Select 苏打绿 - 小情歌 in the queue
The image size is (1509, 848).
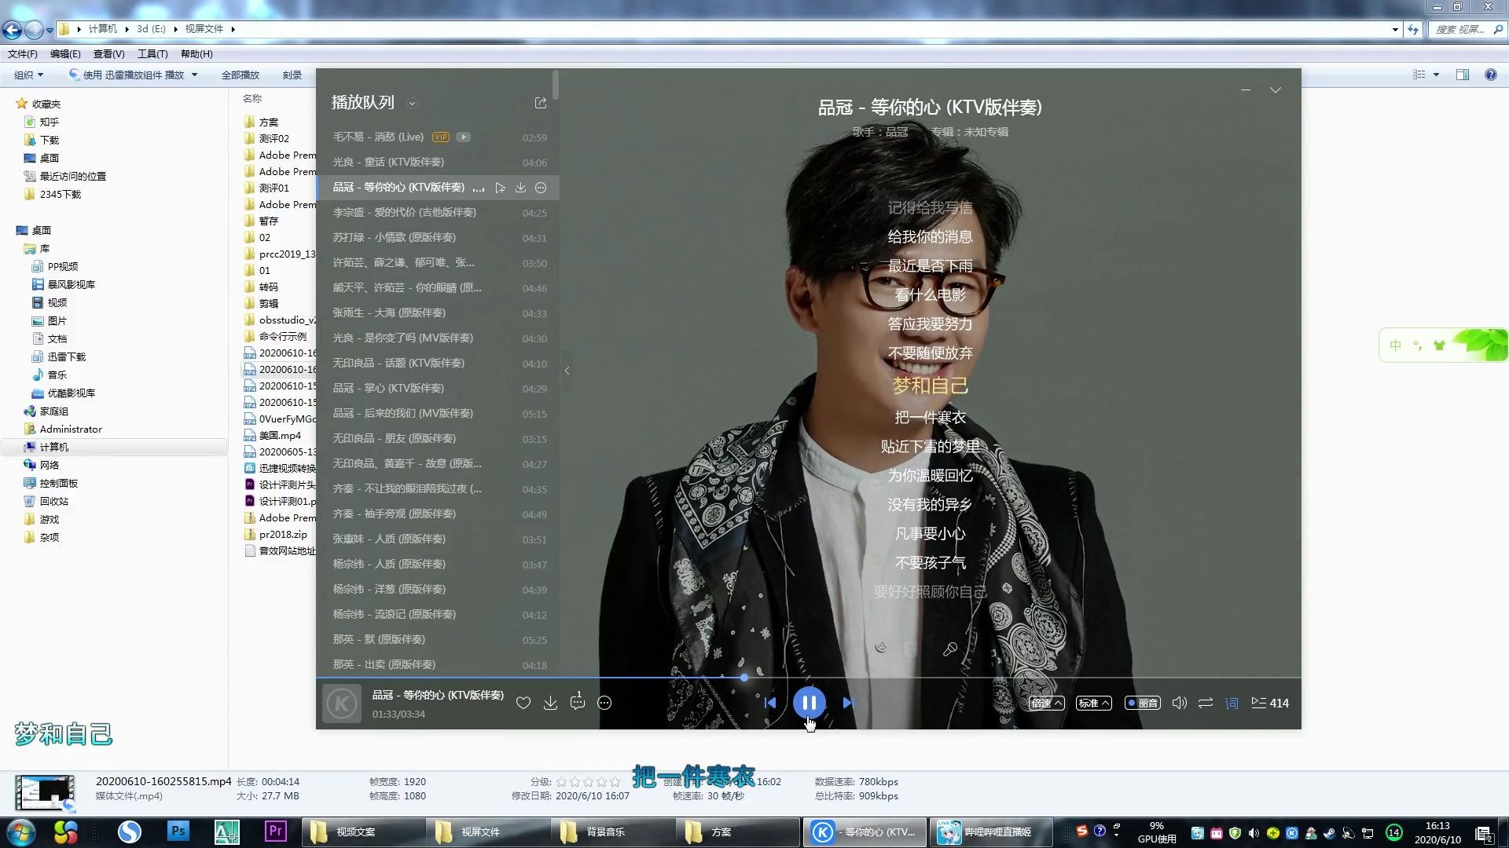(438, 237)
